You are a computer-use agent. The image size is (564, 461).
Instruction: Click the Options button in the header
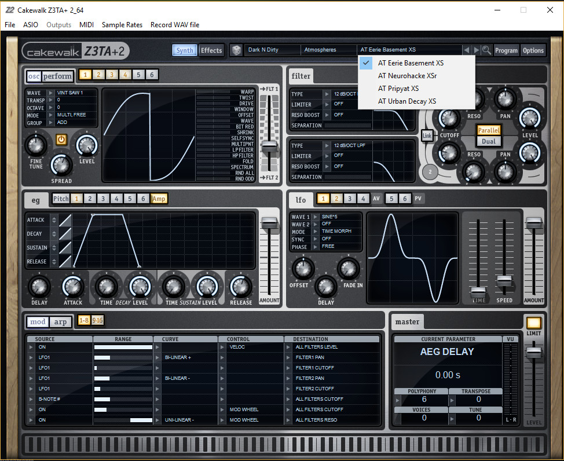533,50
